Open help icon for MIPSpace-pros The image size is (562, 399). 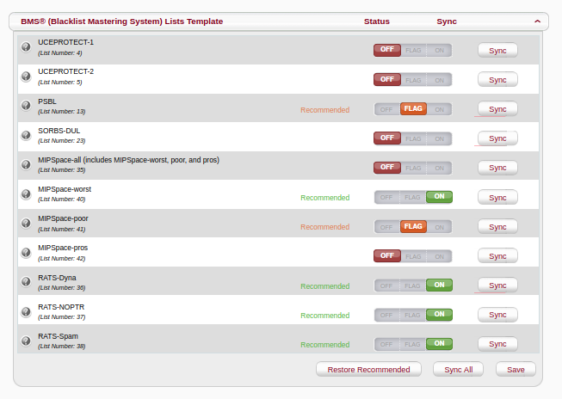26,253
